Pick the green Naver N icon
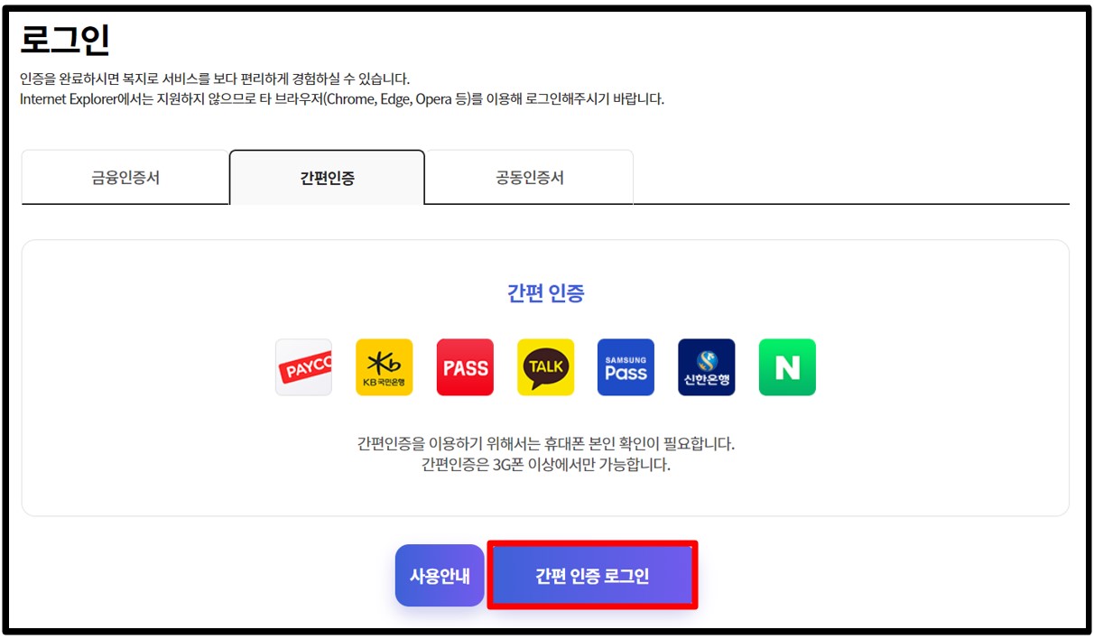Viewport: 1094px width, 639px height. tap(787, 367)
